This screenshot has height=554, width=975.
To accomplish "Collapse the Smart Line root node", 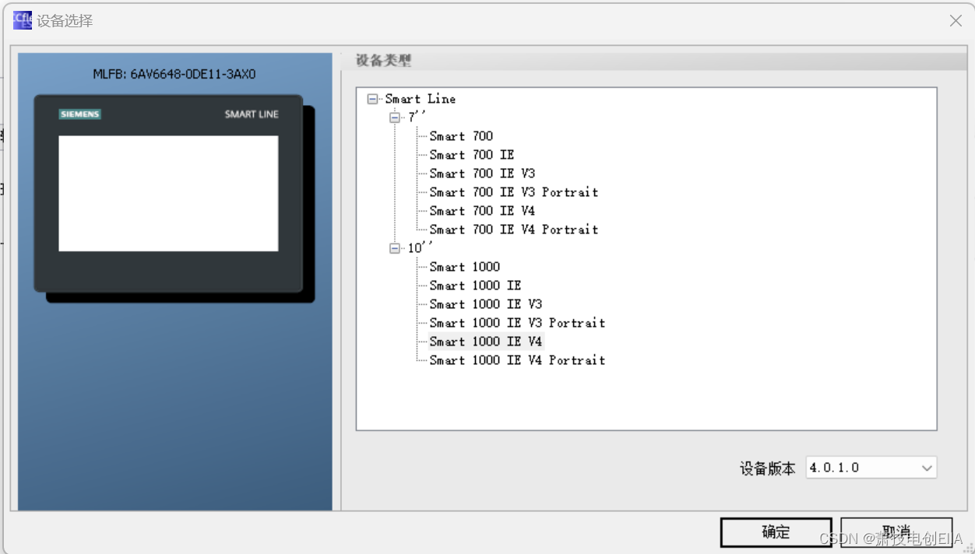I will click(372, 99).
